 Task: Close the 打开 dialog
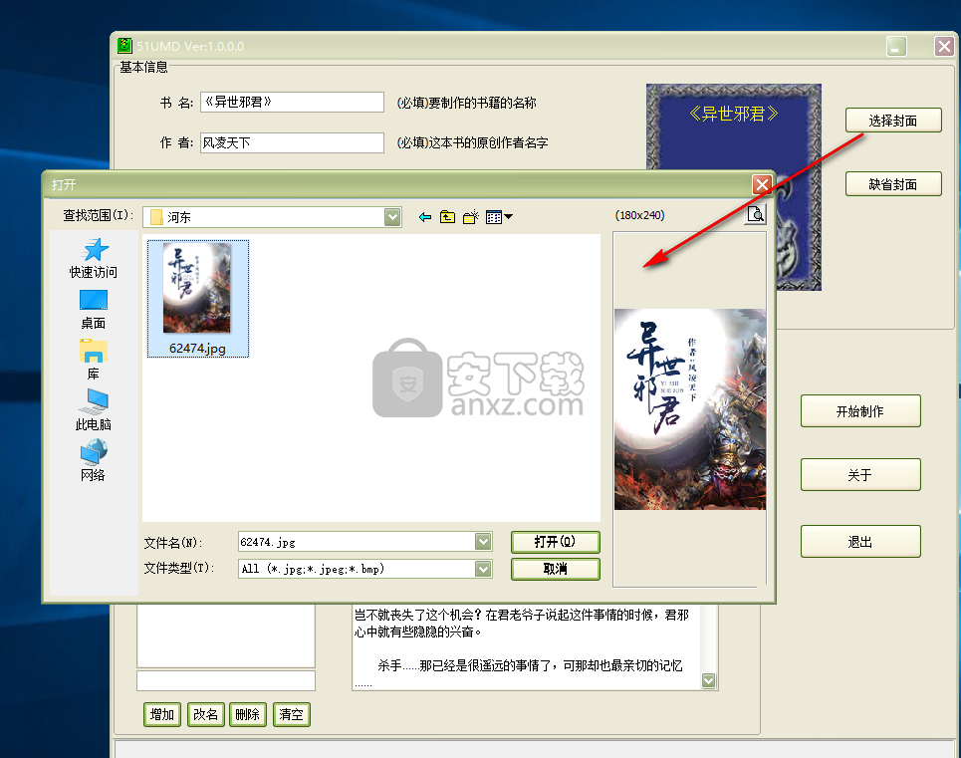pyautogui.click(x=762, y=184)
